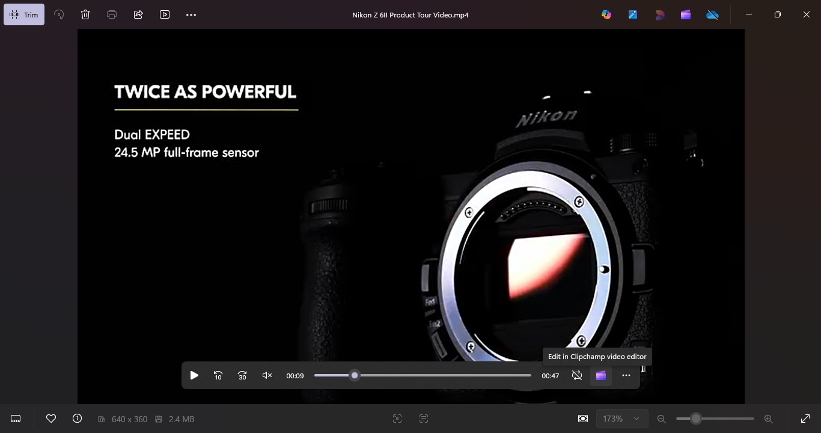Click the fit-to-window icon beside the zoom percentage
Viewport: 821px width, 433px height.
pyautogui.click(x=583, y=419)
